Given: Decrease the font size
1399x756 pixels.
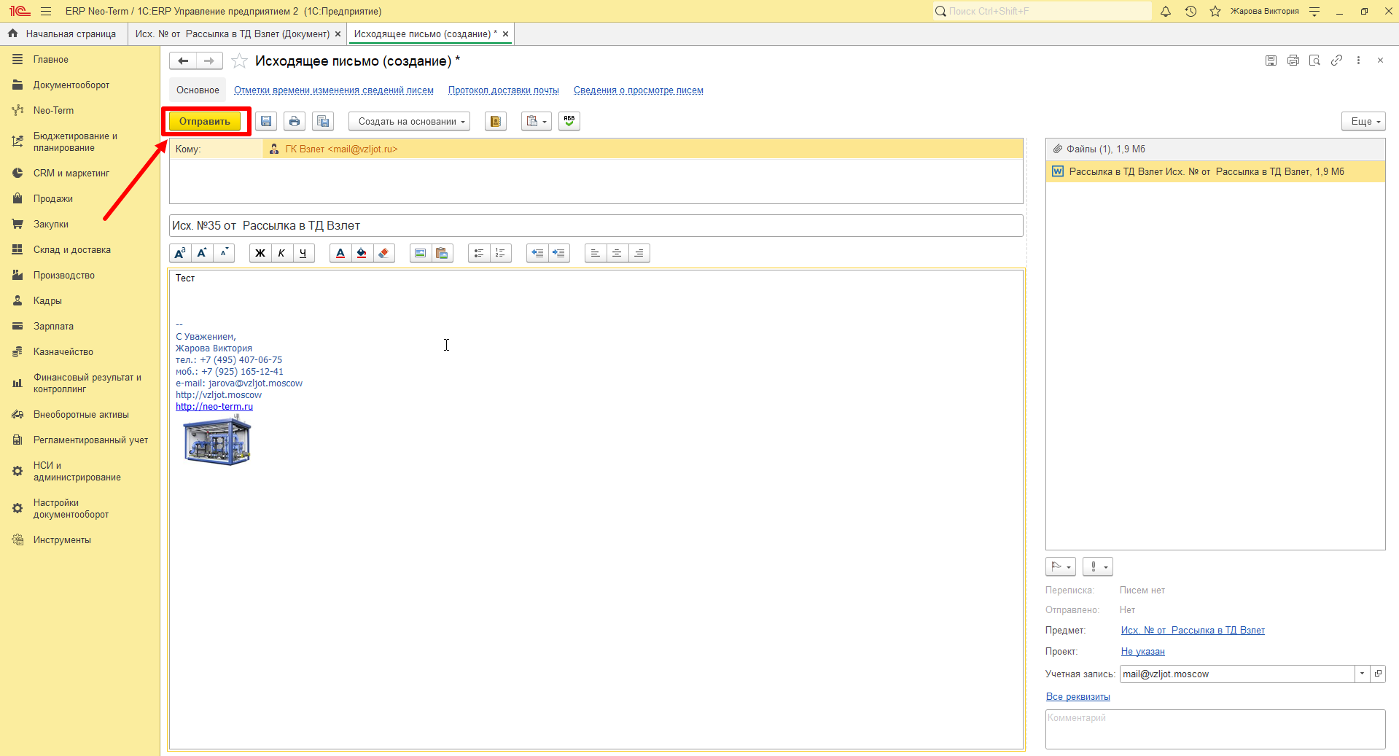Looking at the screenshot, I should point(224,253).
